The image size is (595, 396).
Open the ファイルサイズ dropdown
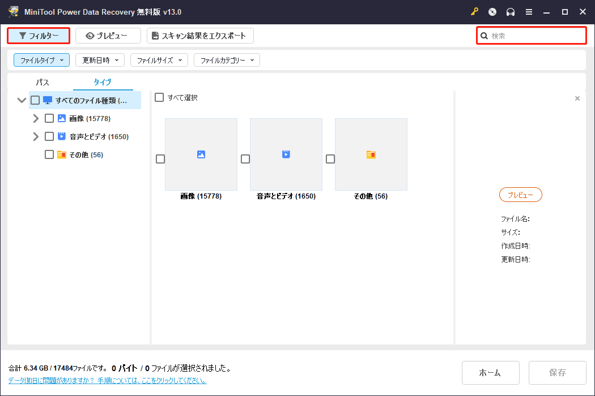[159, 60]
